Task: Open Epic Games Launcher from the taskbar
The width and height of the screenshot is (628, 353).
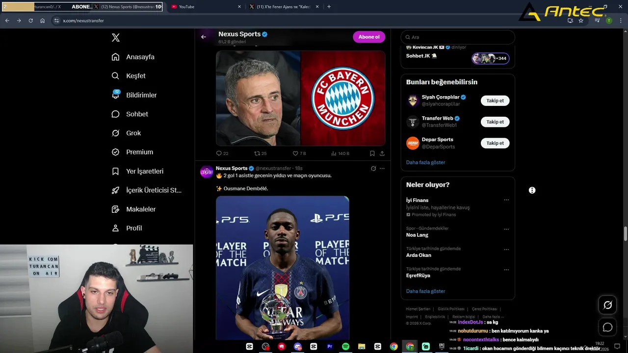Action: pyautogui.click(x=442, y=347)
